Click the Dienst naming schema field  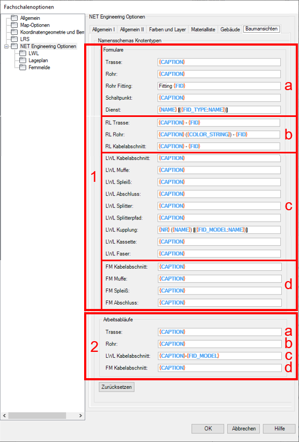[x=219, y=109]
